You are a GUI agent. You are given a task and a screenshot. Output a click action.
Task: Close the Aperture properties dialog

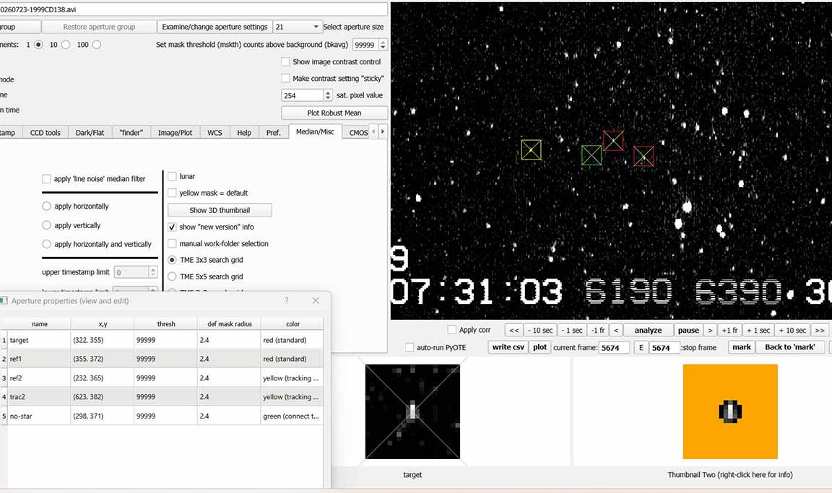point(316,300)
